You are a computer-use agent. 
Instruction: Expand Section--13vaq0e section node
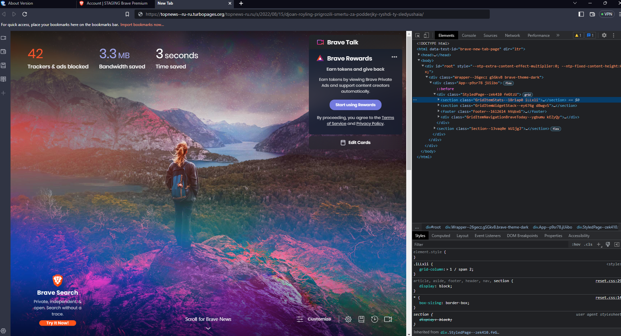tap(435, 128)
